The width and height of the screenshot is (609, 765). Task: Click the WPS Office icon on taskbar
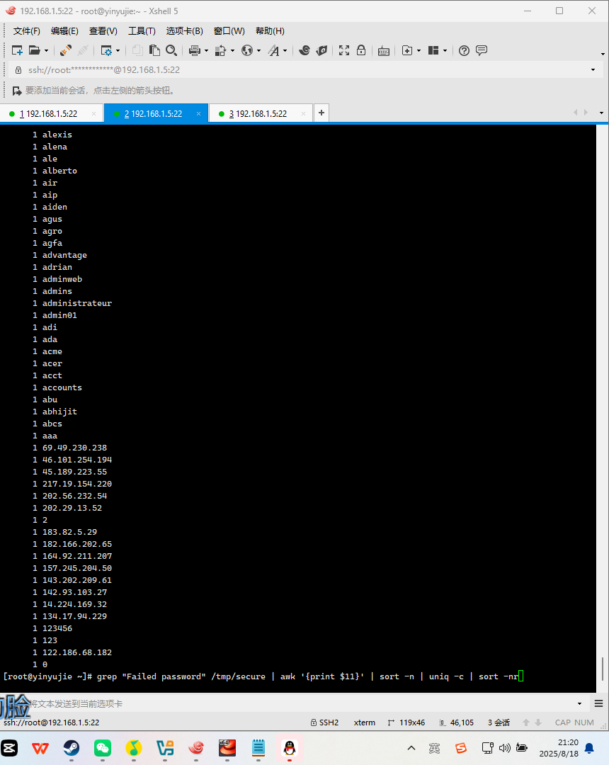[x=40, y=747]
